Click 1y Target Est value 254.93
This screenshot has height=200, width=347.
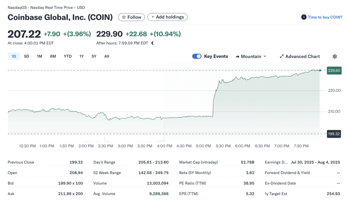coord(333,194)
